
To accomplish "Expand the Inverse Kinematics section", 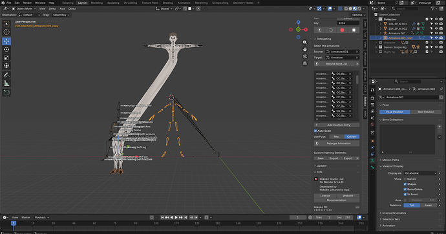I will (x=394, y=213).
